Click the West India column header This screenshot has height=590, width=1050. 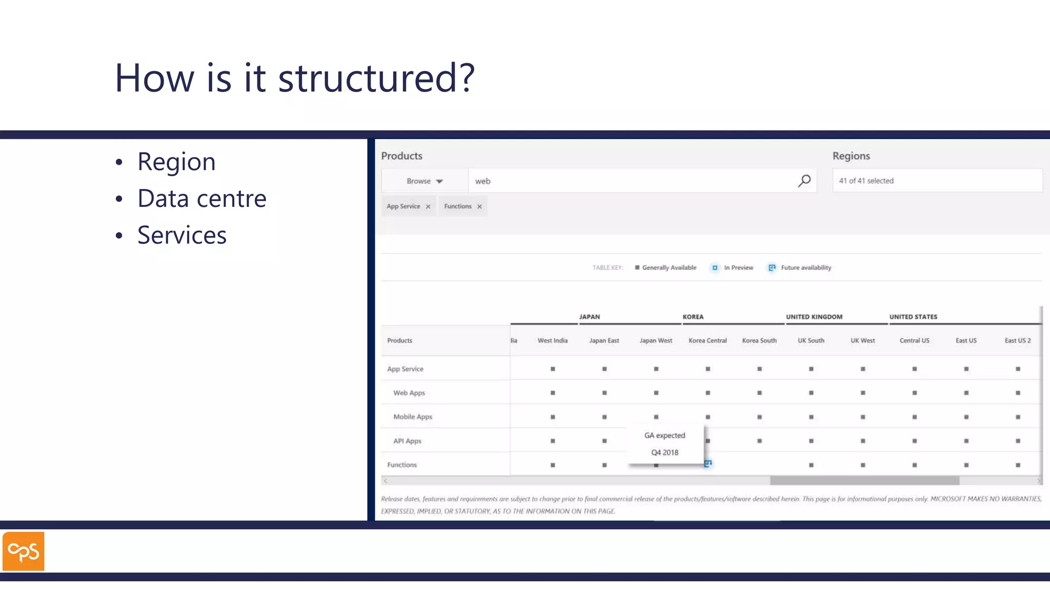point(553,341)
